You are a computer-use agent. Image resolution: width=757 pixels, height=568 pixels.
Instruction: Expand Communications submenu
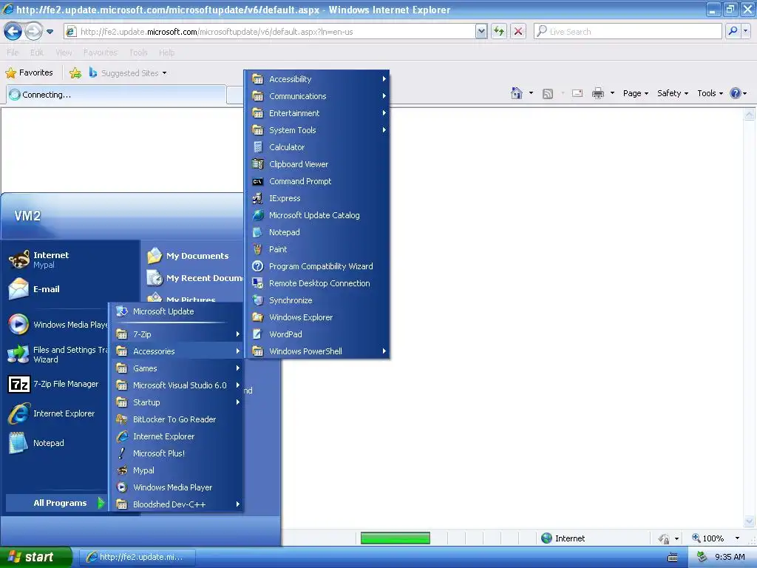click(316, 96)
